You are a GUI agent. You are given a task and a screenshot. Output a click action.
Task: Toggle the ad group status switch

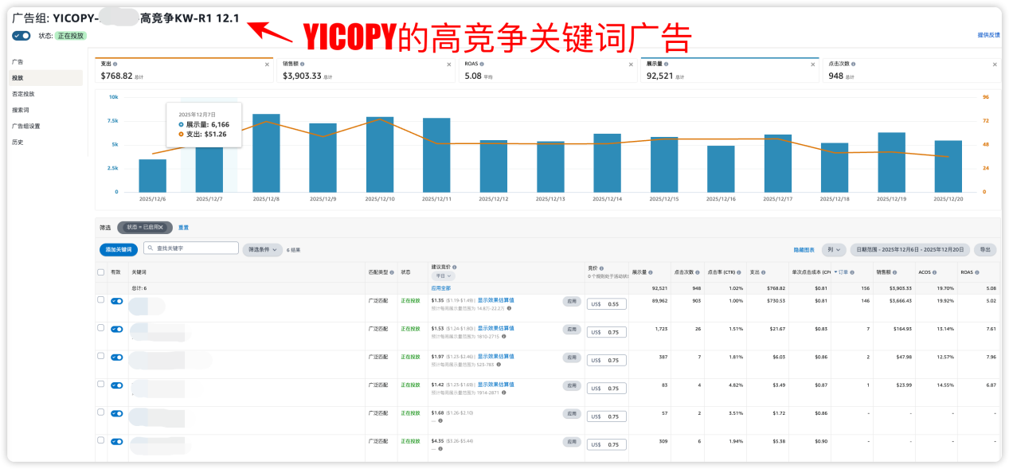(x=22, y=36)
